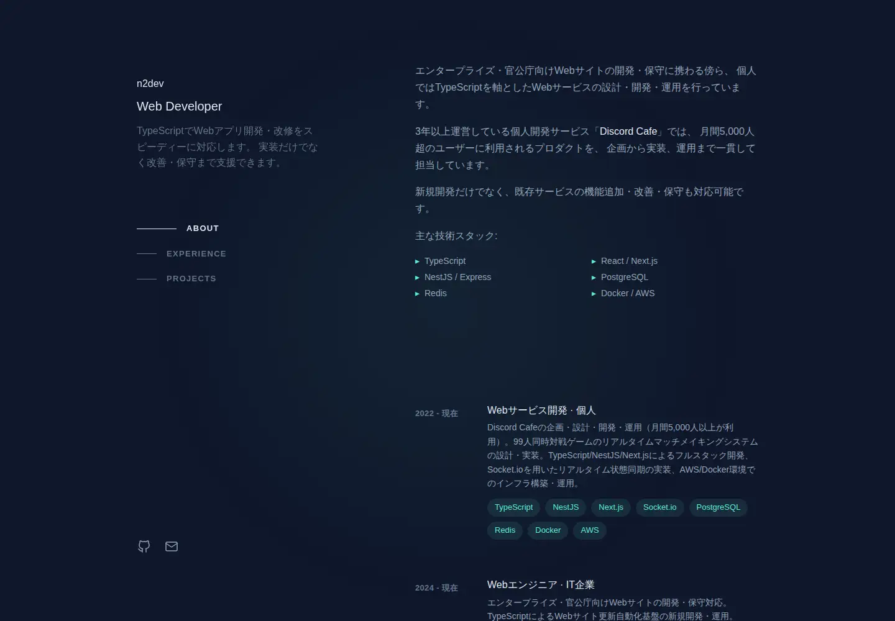
Task: Select the Web Developer heading
Action: point(179,106)
